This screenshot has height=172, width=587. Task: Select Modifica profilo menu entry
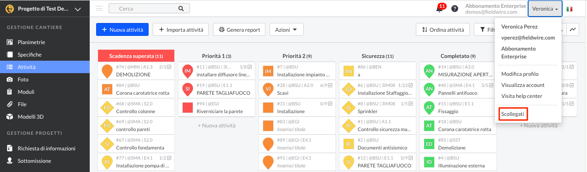[520, 74]
